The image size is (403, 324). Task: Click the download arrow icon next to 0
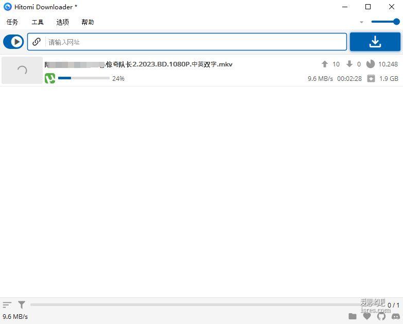point(349,64)
